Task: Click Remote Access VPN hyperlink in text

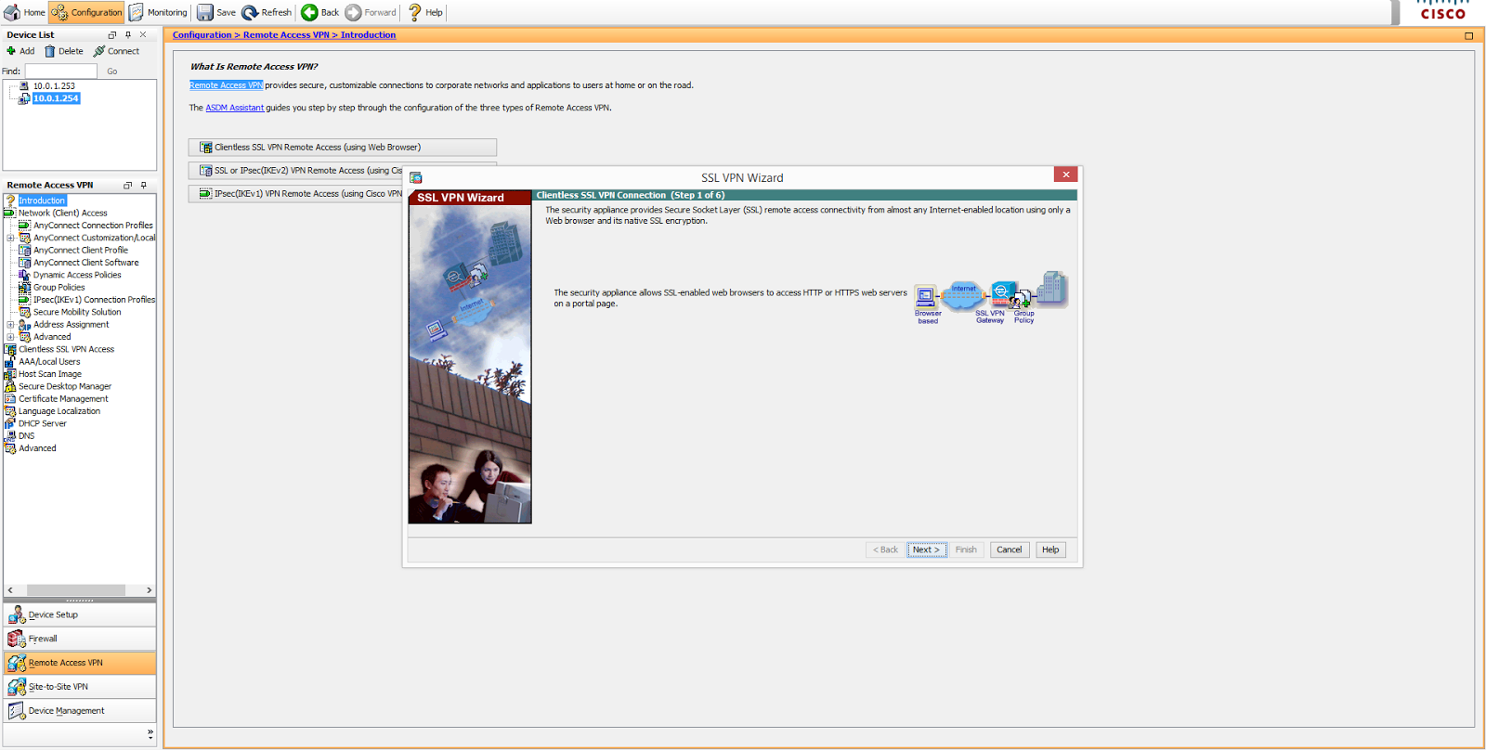Action: 226,85
